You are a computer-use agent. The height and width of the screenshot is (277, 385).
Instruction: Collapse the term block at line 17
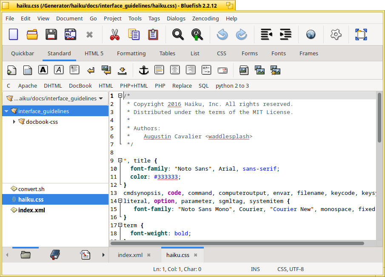pyautogui.click(x=120, y=225)
